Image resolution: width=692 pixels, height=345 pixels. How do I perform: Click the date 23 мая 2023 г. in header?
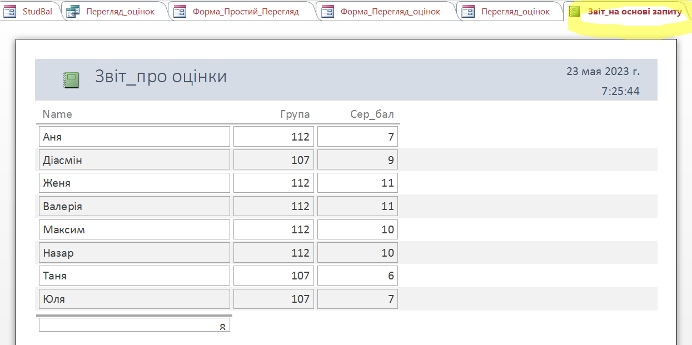coord(603,72)
